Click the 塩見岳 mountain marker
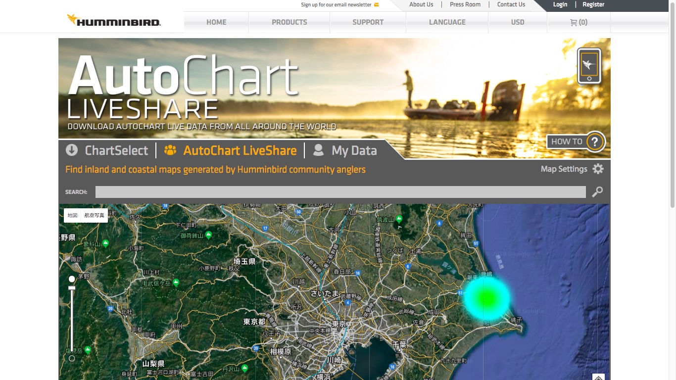Screen dimensions: 676x380 (x=88, y=350)
